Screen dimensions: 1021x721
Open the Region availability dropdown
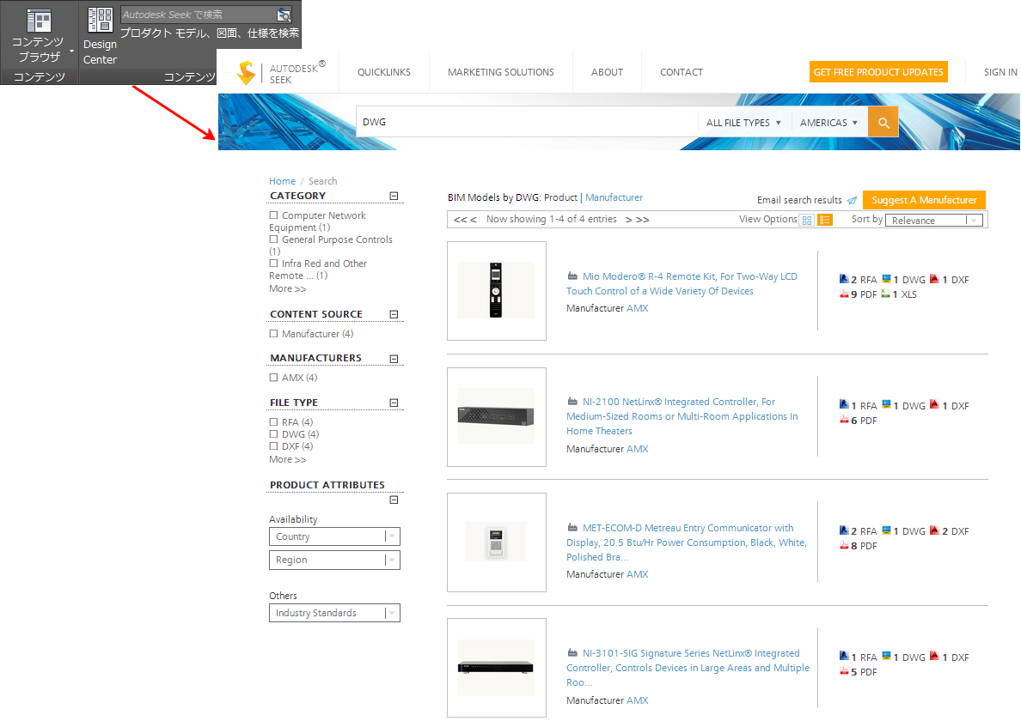point(334,560)
